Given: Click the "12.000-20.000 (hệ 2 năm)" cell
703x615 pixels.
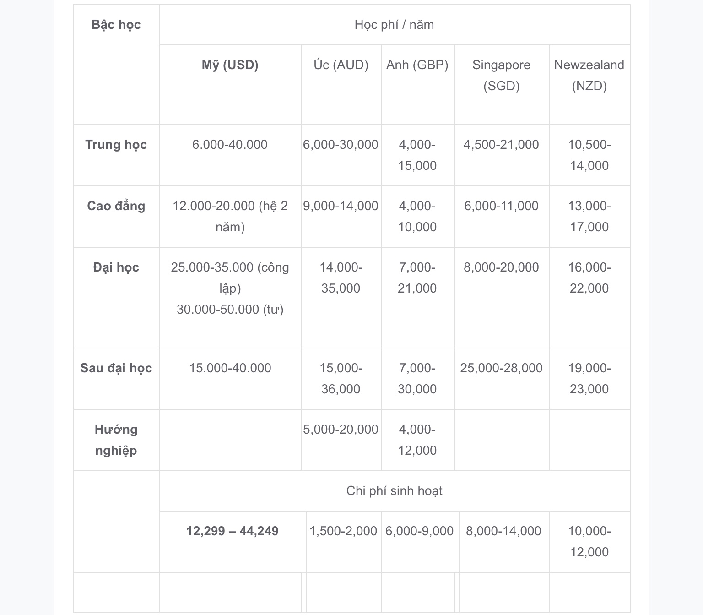Looking at the screenshot, I should (x=230, y=216).
